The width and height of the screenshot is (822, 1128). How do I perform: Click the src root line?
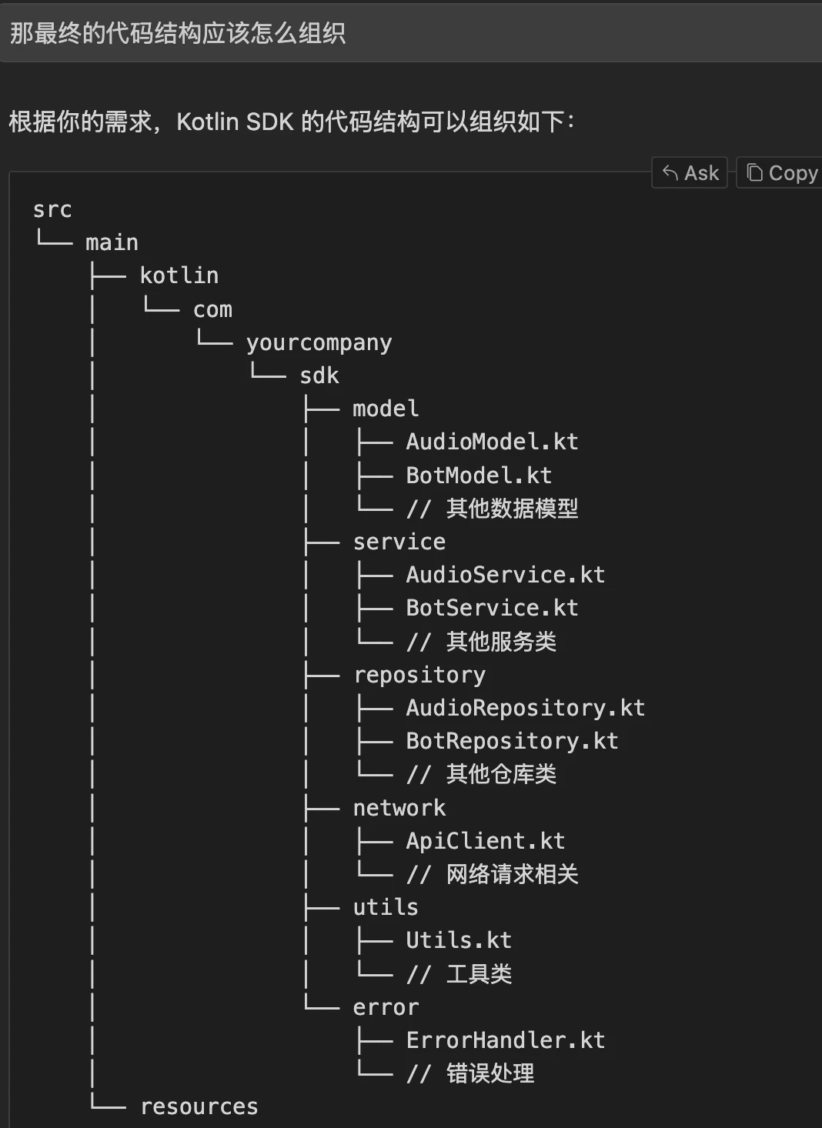pyautogui.click(x=52, y=209)
